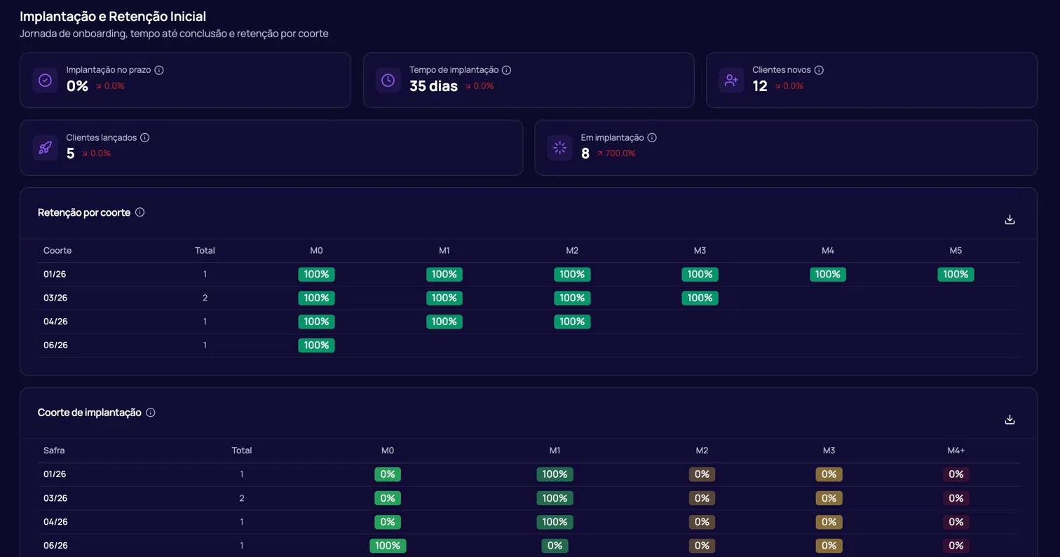
Task: Click info icon beside Coorte de implantação title
Action: coord(150,413)
